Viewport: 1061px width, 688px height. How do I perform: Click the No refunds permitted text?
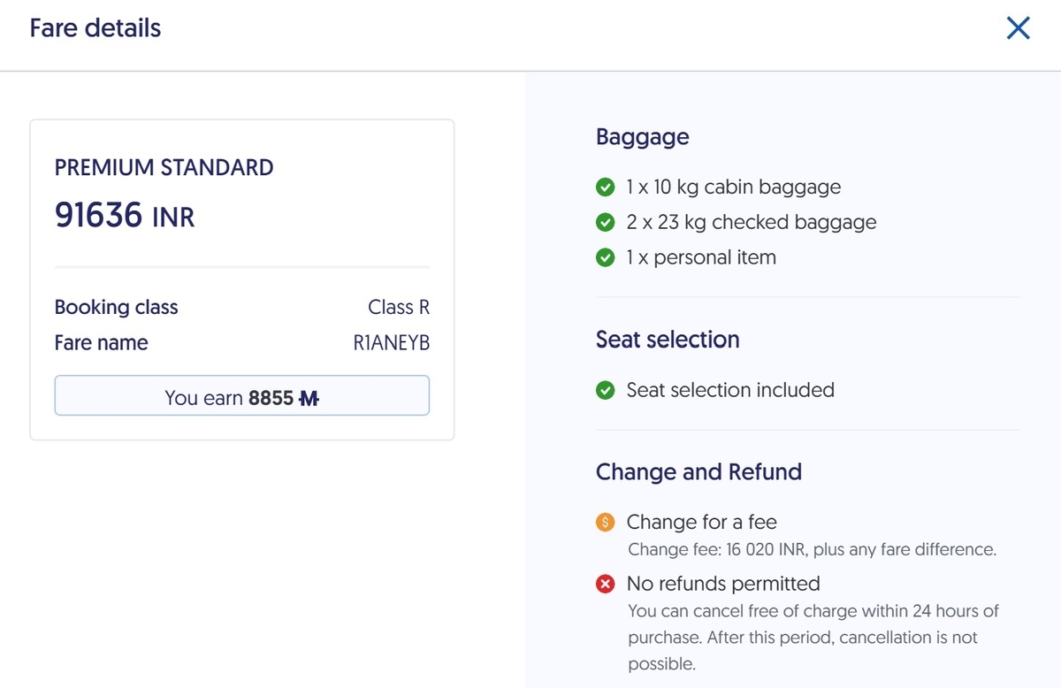click(x=723, y=584)
